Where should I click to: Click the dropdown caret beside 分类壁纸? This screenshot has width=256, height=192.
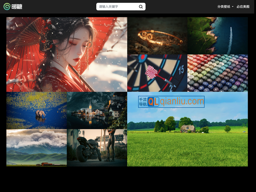(x=233, y=7)
